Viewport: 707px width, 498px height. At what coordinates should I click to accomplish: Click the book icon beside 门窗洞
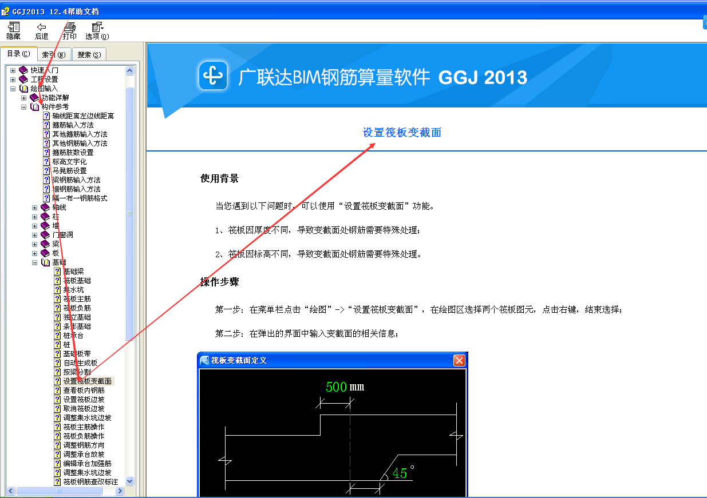pyautogui.click(x=45, y=235)
